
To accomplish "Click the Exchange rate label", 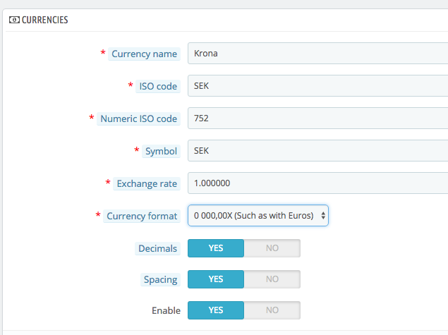I will [147, 183].
